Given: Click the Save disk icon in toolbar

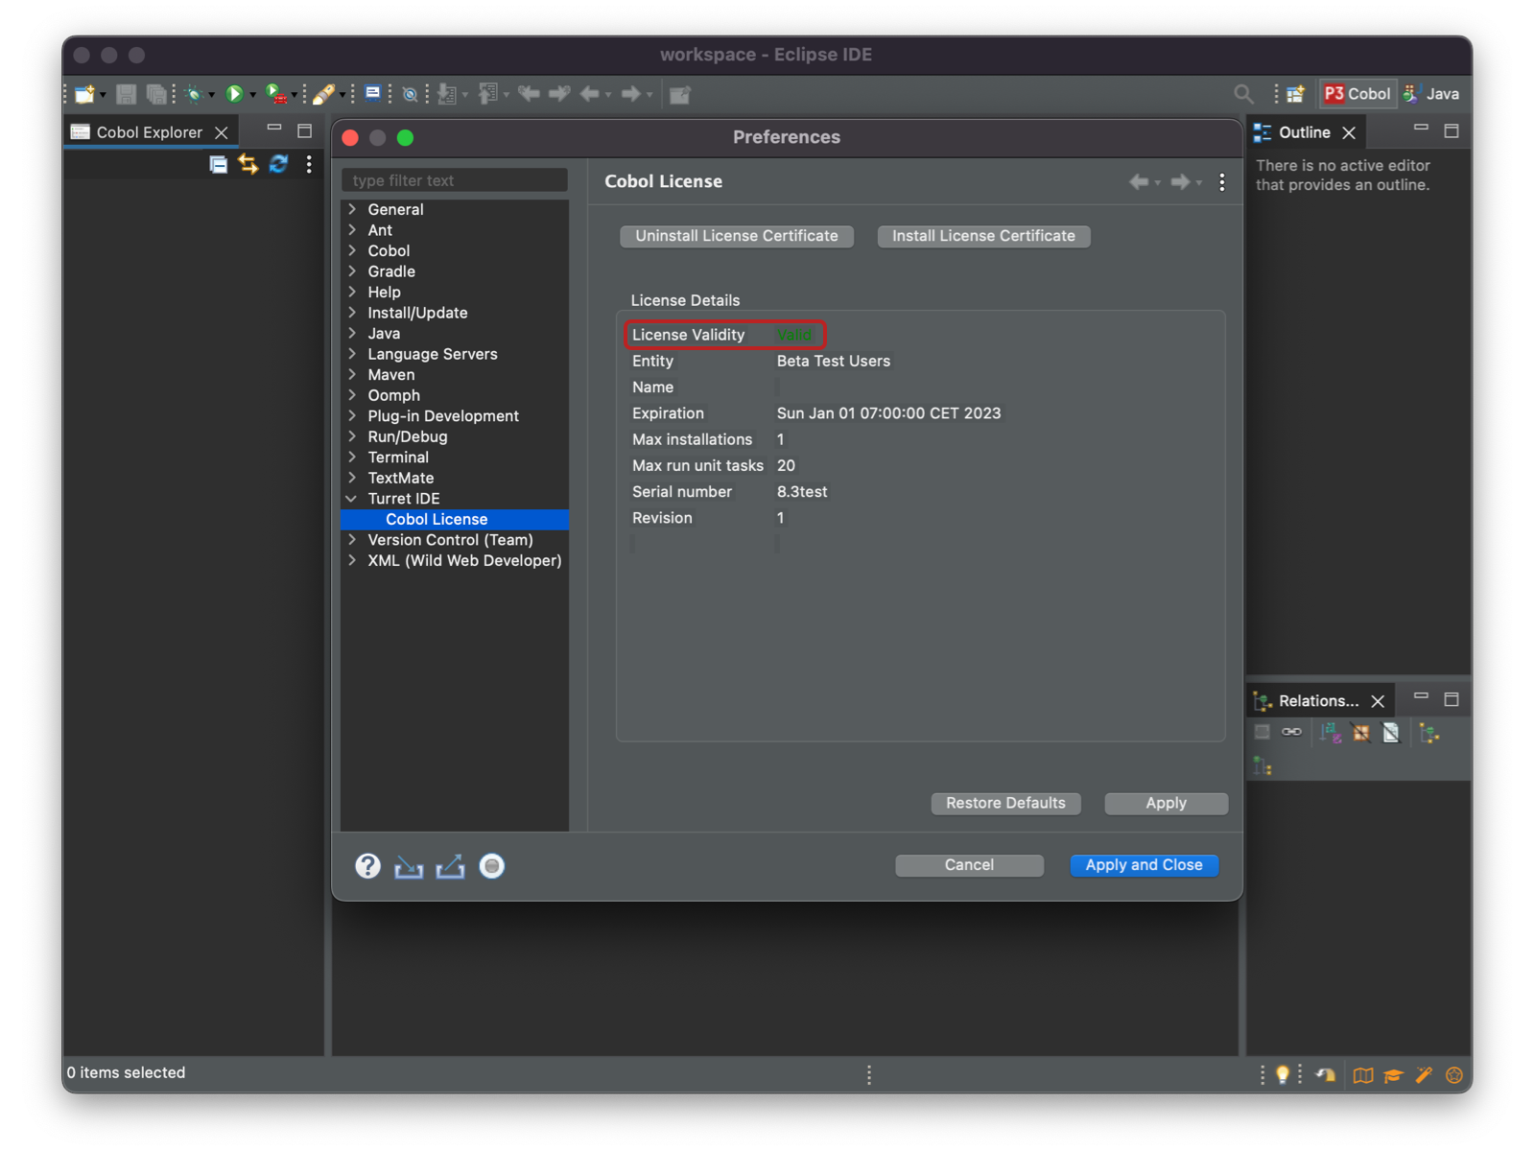Looking at the screenshot, I should pyautogui.click(x=126, y=94).
